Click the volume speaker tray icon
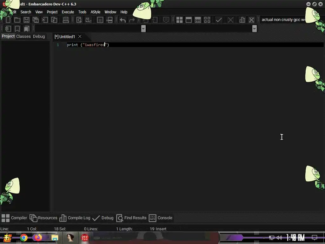 279,238
